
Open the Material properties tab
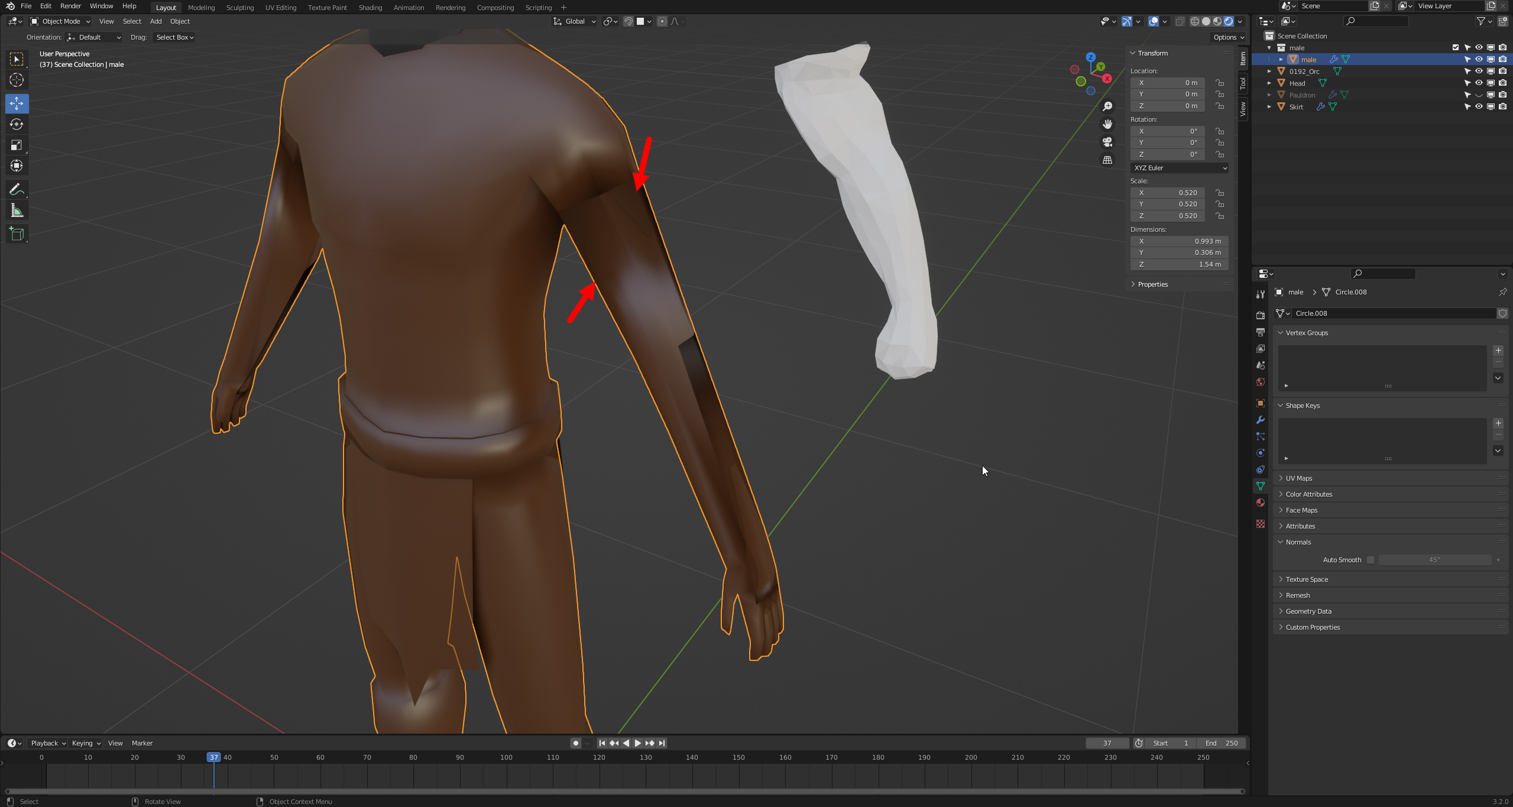1261,503
